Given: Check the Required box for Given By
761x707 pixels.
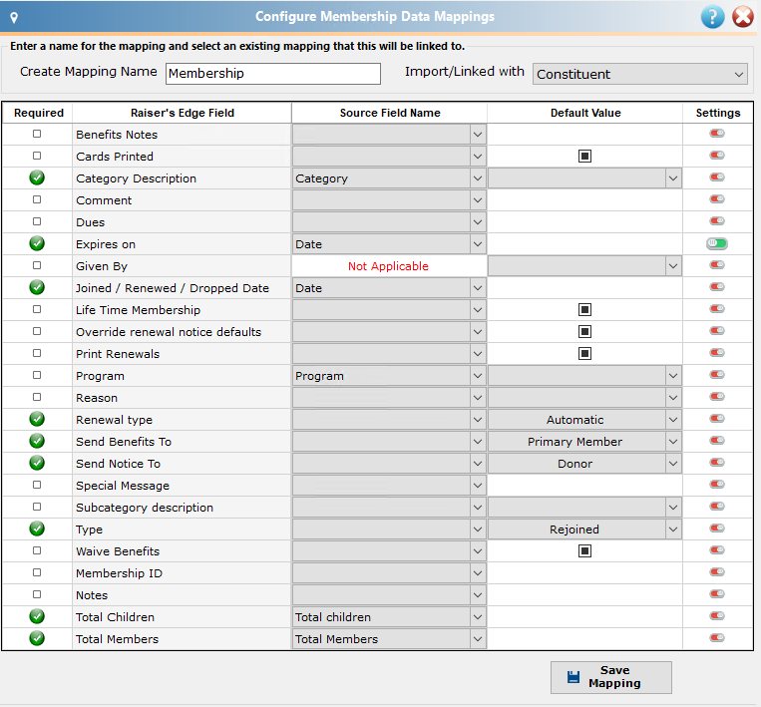Looking at the screenshot, I should pyautogui.click(x=37, y=265).
